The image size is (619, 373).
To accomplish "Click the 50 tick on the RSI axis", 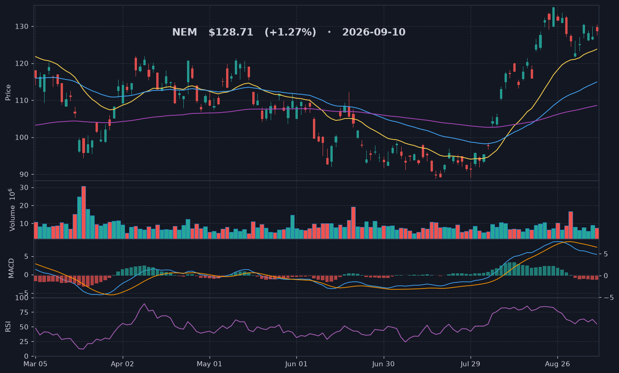I will [24, 327].
